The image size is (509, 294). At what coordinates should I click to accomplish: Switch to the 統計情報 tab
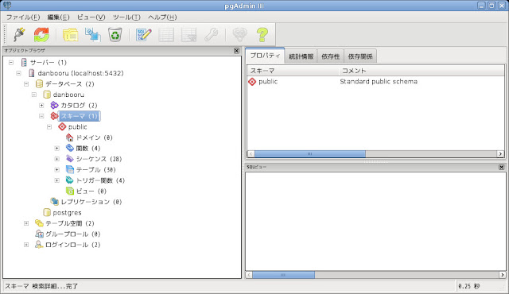[x=301, y=56]
